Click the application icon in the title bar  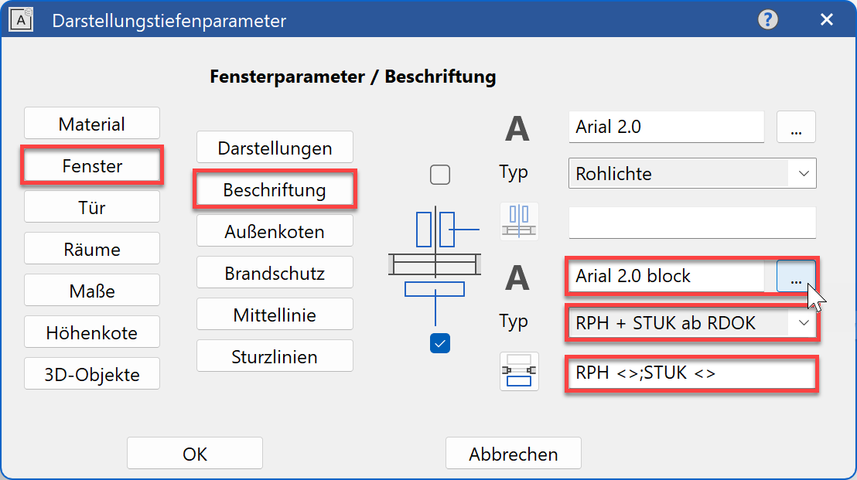[21, 19]
